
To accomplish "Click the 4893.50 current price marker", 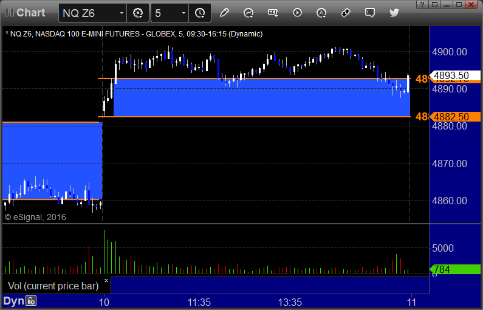I will pos(455,77).
